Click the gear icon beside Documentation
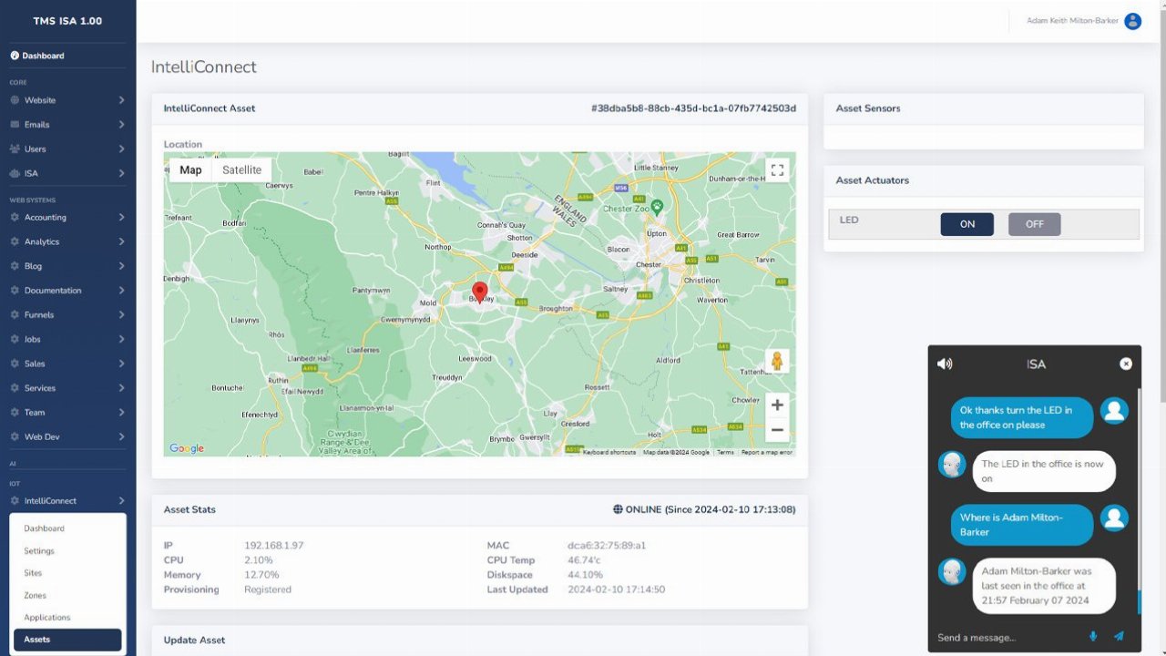This screenshot has height=656, width=1166. 15,291
